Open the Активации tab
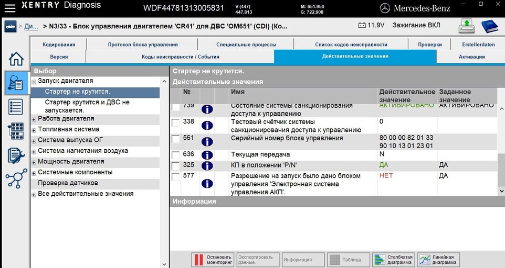This screenshot has width=505, height=268. pos(471,57)
